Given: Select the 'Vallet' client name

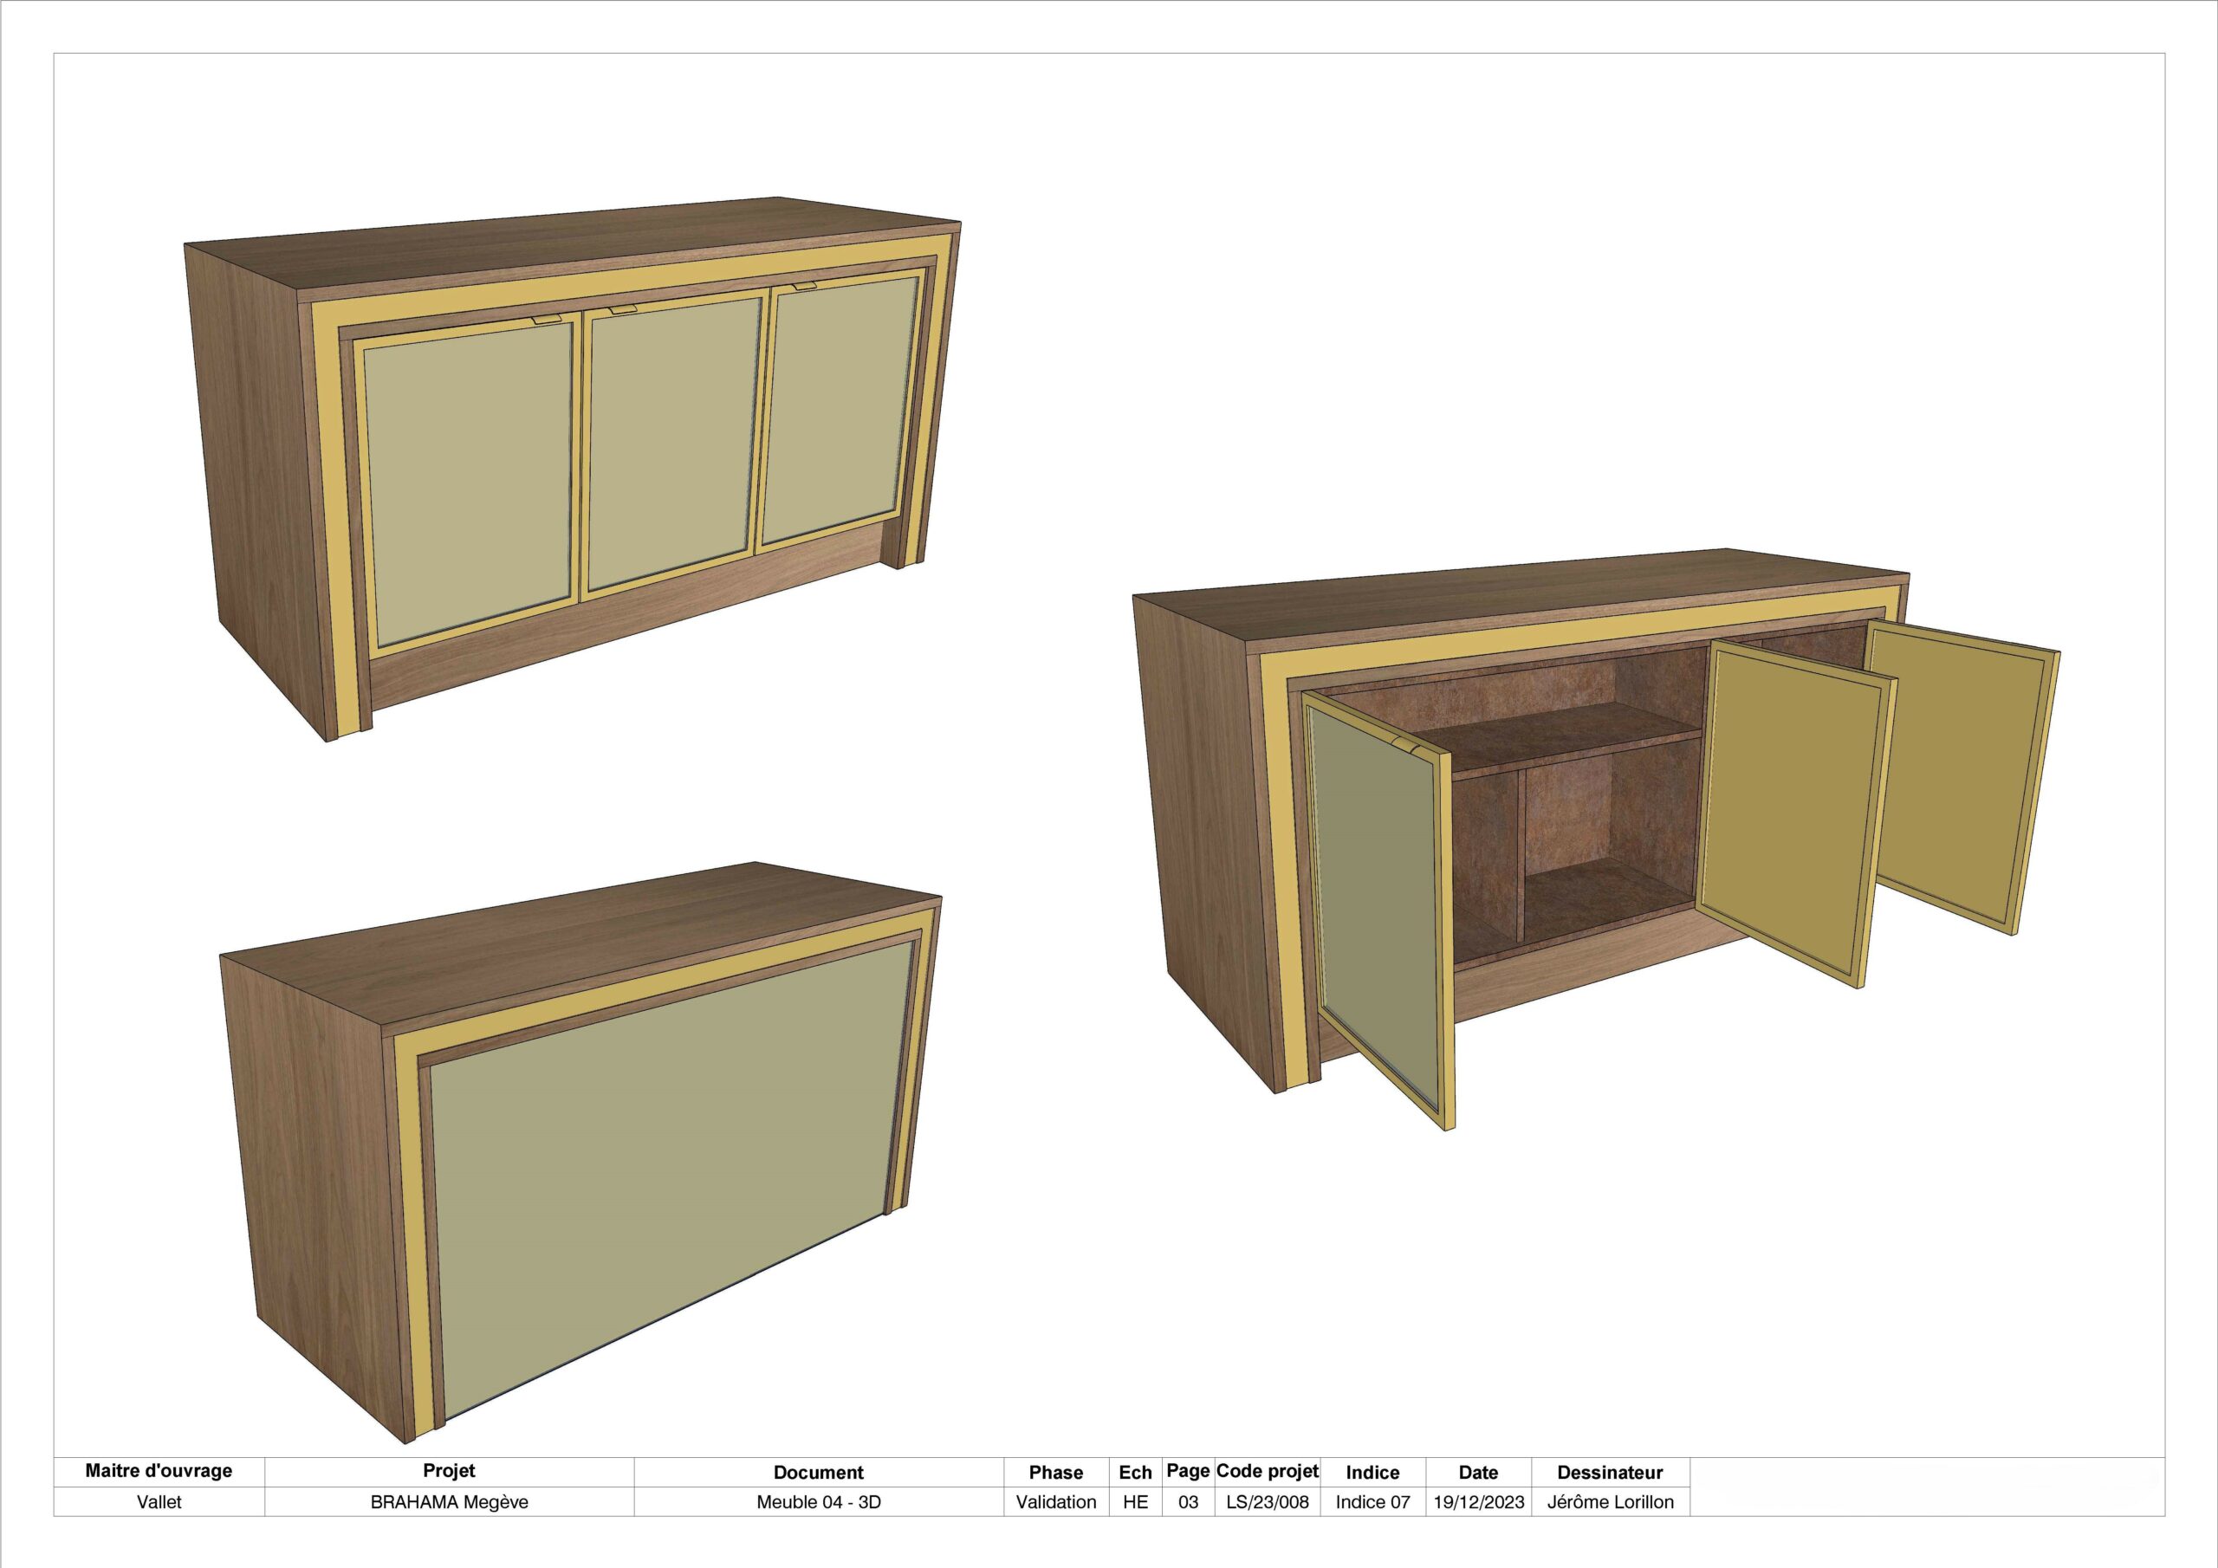Looking at the screenshot, I should tap(159, 1502).
